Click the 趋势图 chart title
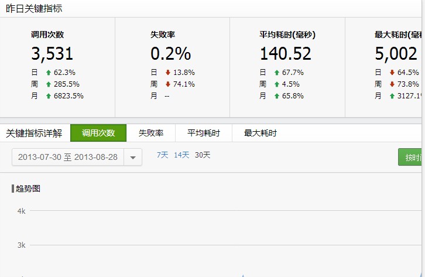 28,189
